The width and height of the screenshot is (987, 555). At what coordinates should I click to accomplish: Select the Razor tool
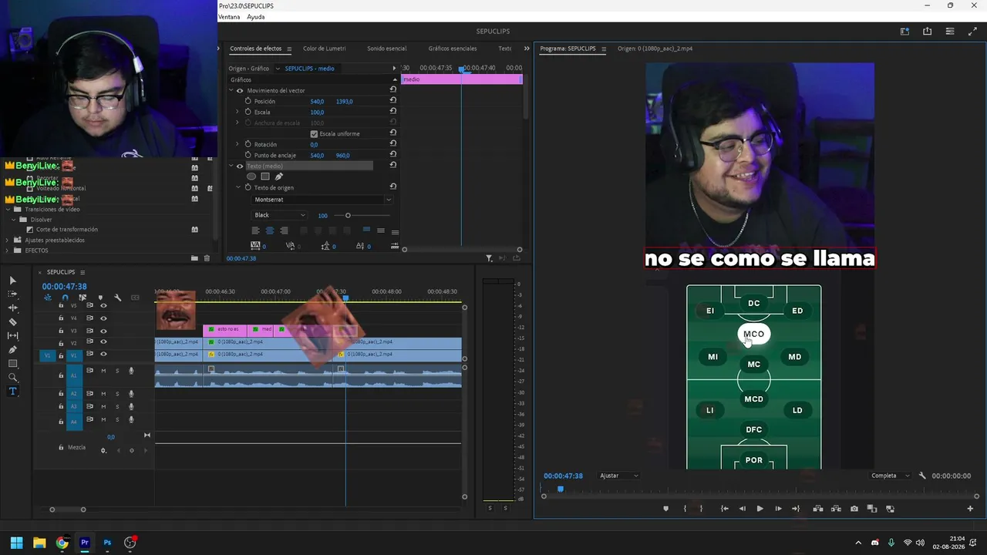point(12,322)
